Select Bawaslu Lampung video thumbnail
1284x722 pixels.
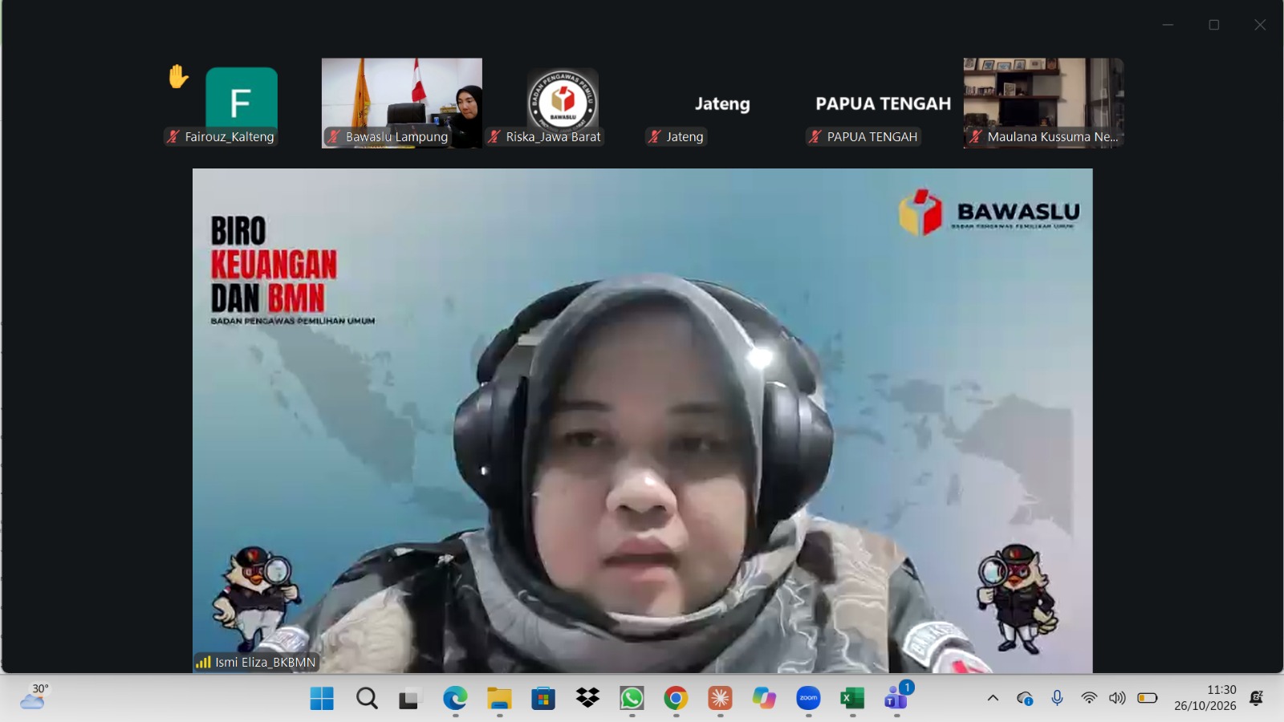pos(402,103)
